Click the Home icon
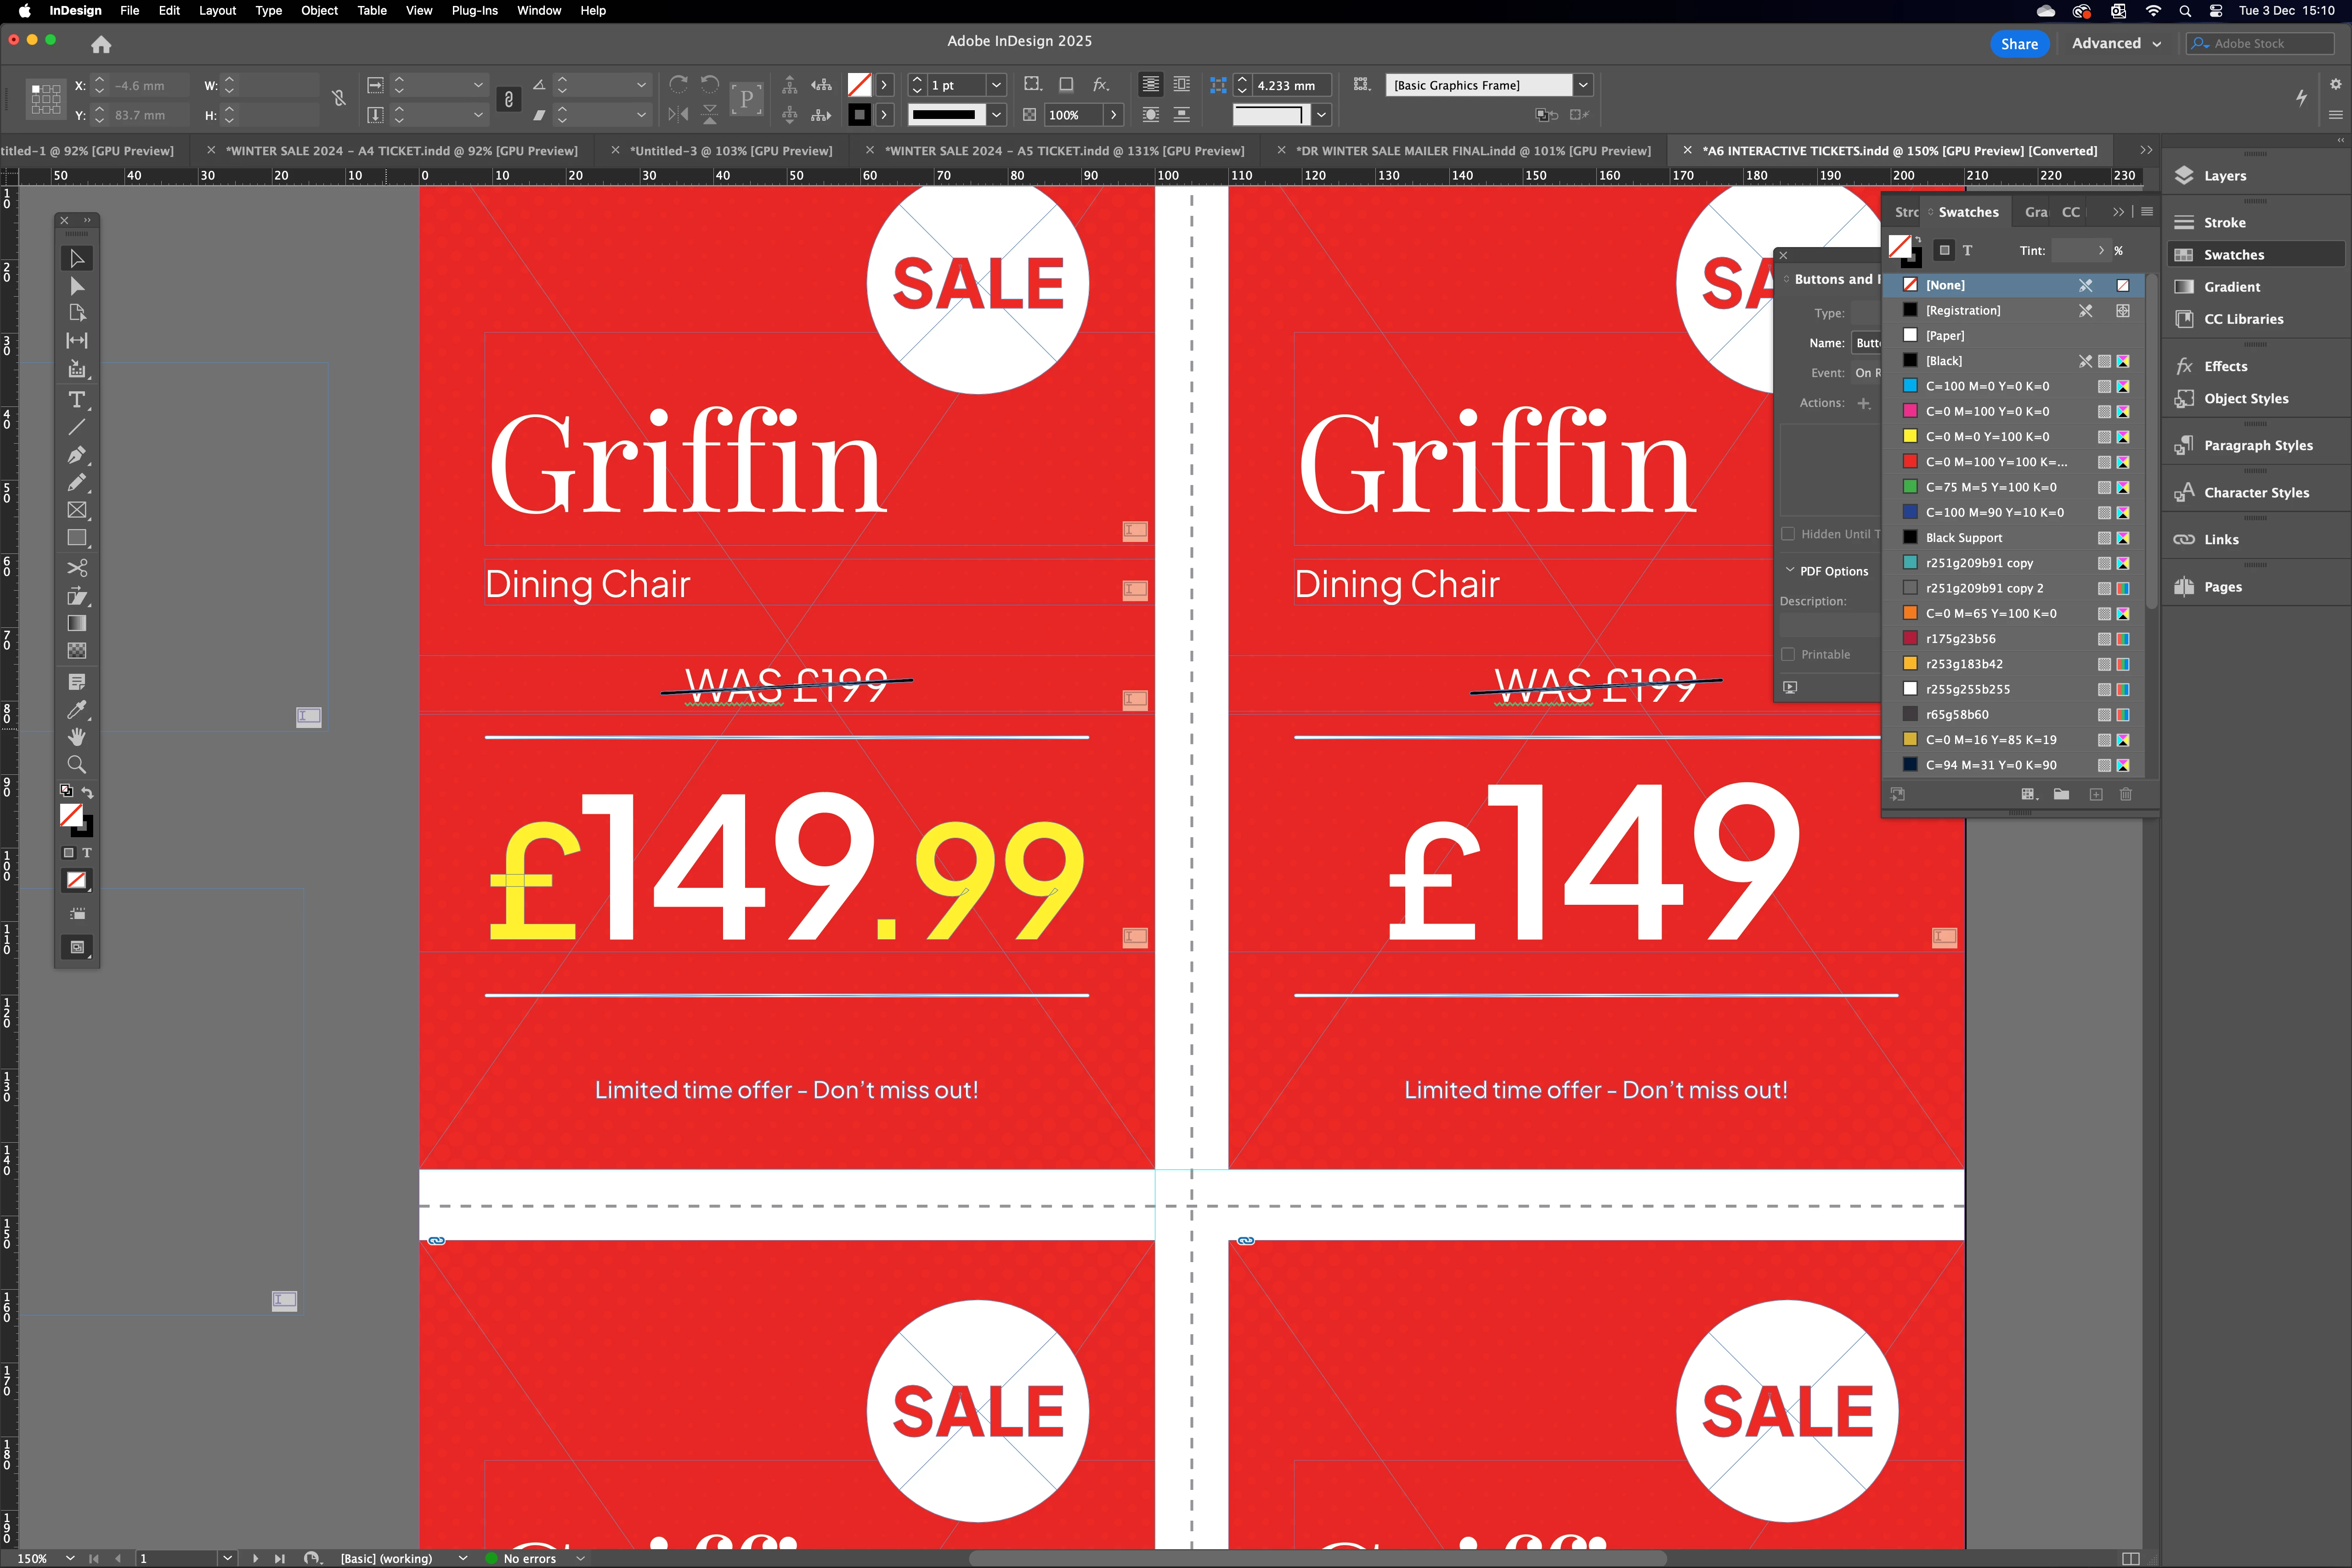2352x1568 pixels. tap(101, 44)
